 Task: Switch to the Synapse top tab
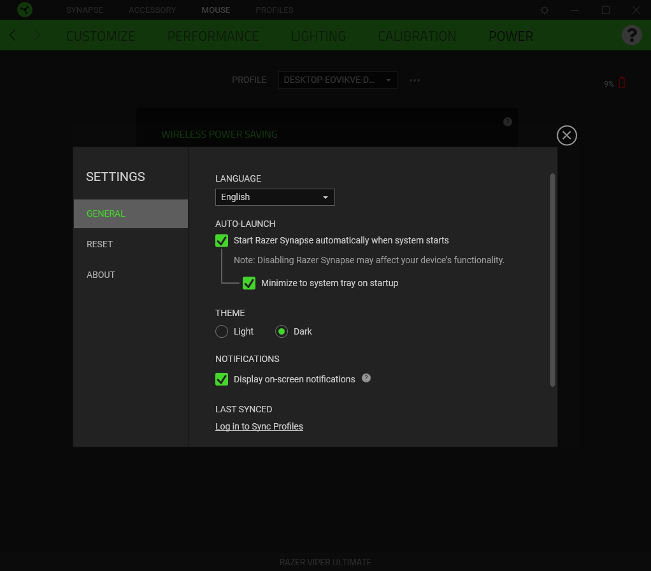point(85,10)
